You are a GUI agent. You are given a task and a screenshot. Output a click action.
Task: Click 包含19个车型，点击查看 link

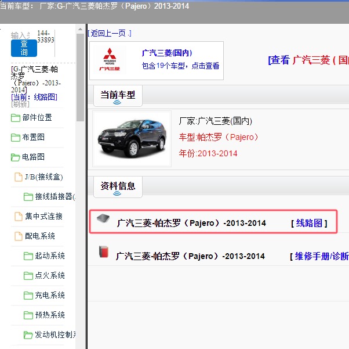pos(180,66)
